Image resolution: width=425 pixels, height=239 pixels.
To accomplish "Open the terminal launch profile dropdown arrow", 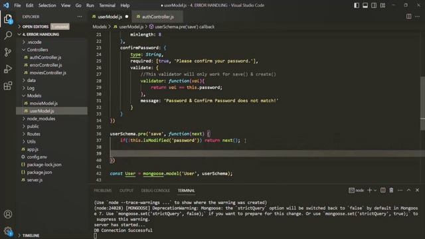I will click(375, 191).
